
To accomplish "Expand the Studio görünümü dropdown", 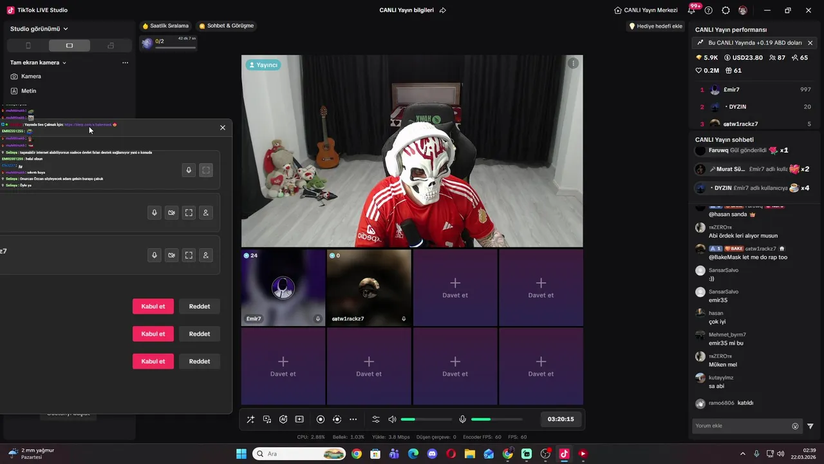I will (39, 29).
